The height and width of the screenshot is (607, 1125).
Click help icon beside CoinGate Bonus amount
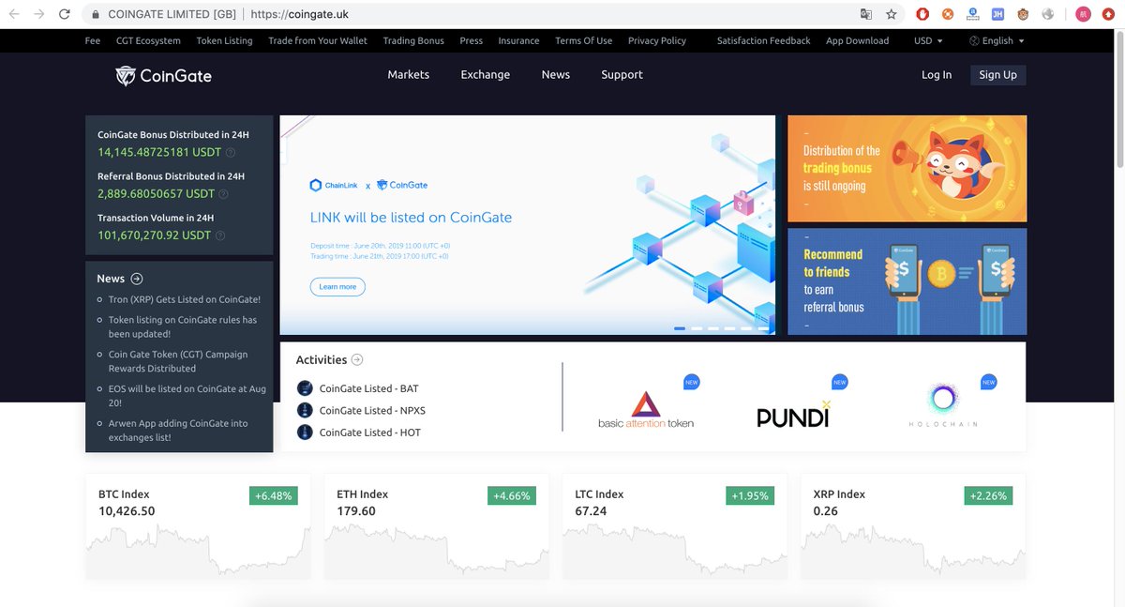click(x=231, y=152)
